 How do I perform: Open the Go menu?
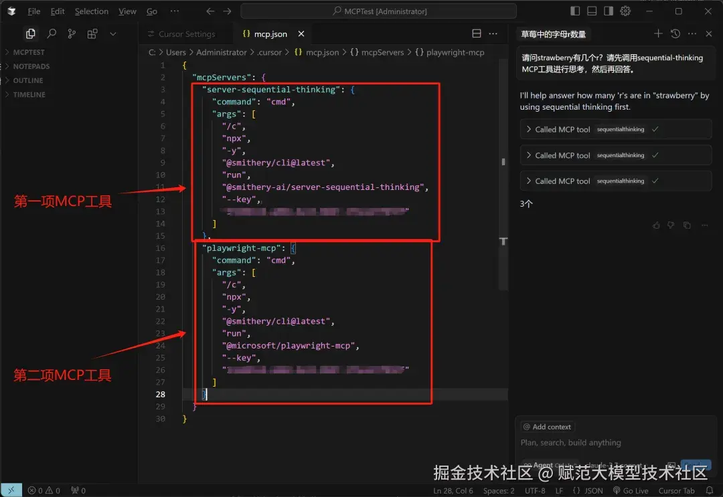pos(152,11)
